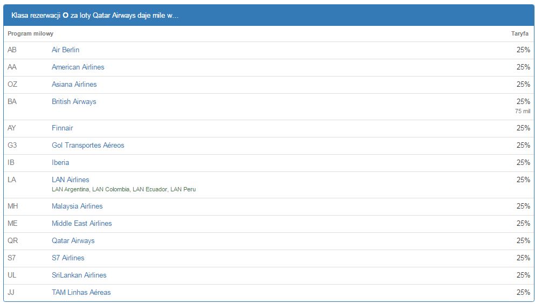This screenshot has width=535, height=304.
Task: Open the British Airways link
Action: 74,102
